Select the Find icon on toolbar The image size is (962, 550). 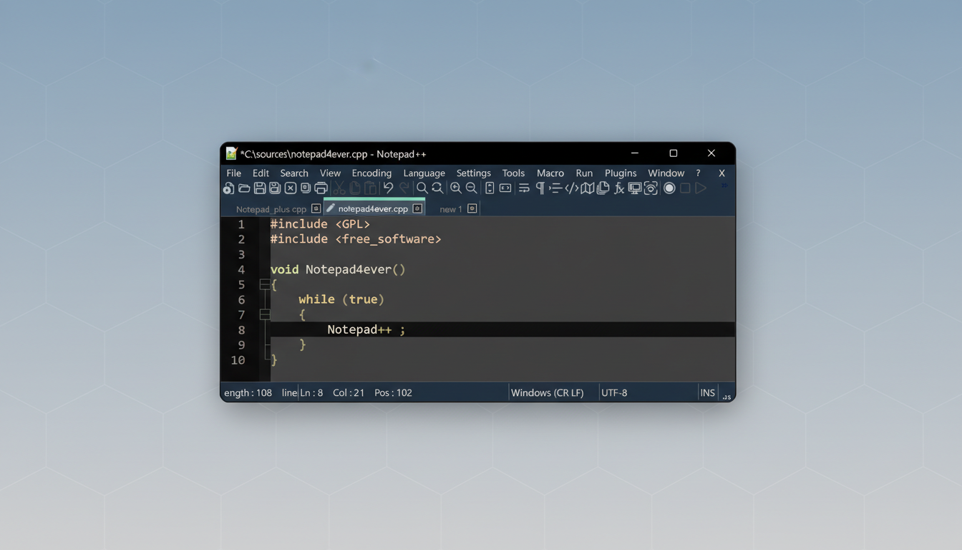tap(421, 188)
